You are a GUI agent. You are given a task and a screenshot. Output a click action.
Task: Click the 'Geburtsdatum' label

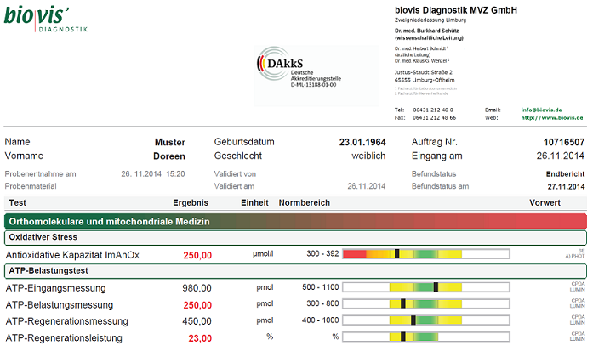click(244, 142)
